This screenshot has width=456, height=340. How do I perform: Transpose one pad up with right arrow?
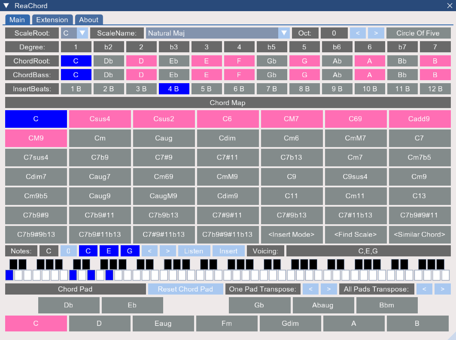click(328, 289)
